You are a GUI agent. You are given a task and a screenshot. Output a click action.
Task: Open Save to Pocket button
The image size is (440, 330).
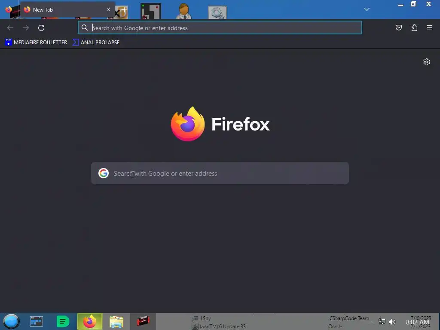click(x=399, y=27)
